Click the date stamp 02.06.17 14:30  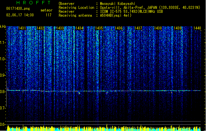click(20, 15)
